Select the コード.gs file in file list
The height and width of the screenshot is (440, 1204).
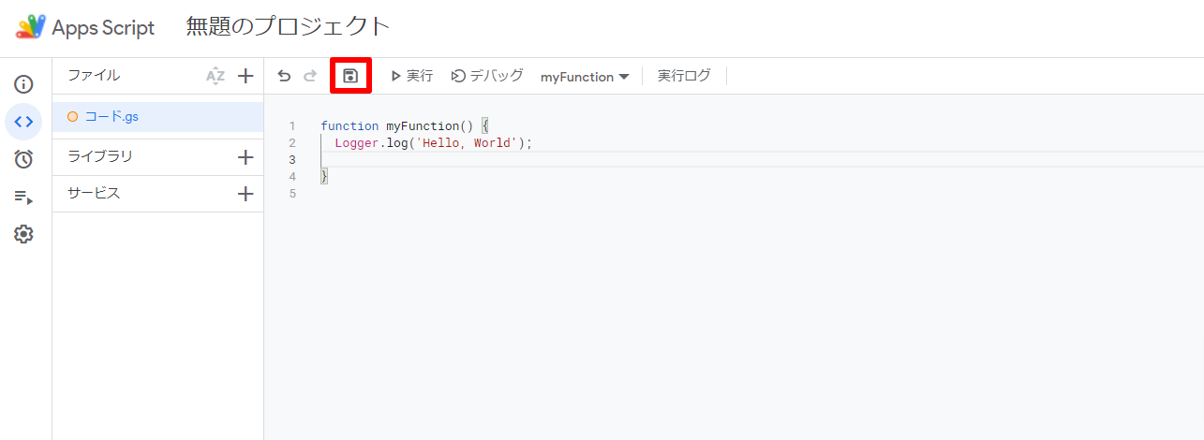(111, 117)
